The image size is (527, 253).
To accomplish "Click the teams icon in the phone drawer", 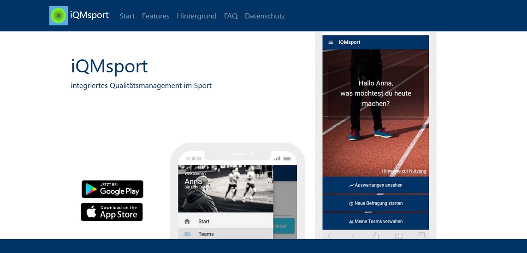I will tap(187, 234).
